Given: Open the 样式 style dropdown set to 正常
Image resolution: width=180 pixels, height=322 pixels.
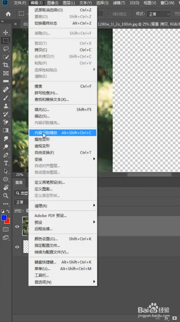Looking at the screenshot, I should (x=158, y=14).
